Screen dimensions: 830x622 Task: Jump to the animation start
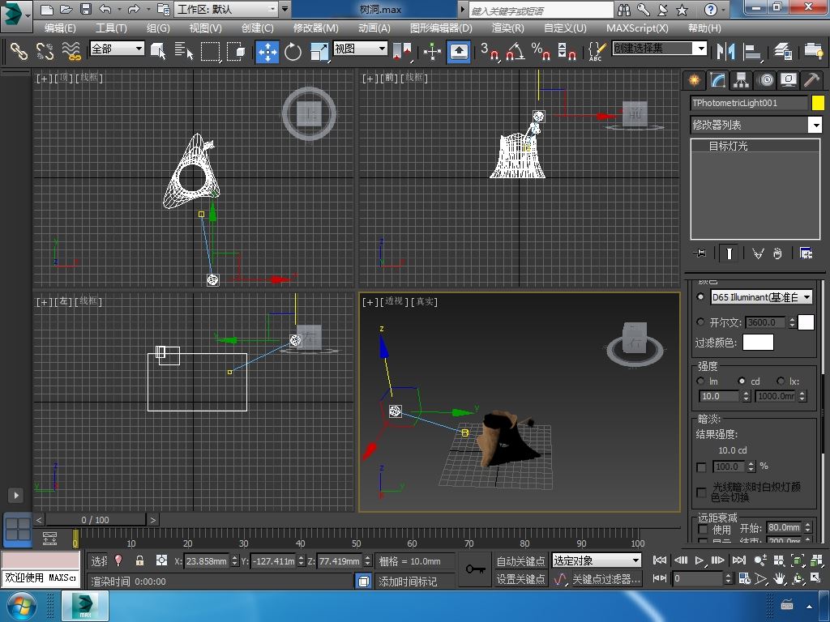[x=660, y=560]
